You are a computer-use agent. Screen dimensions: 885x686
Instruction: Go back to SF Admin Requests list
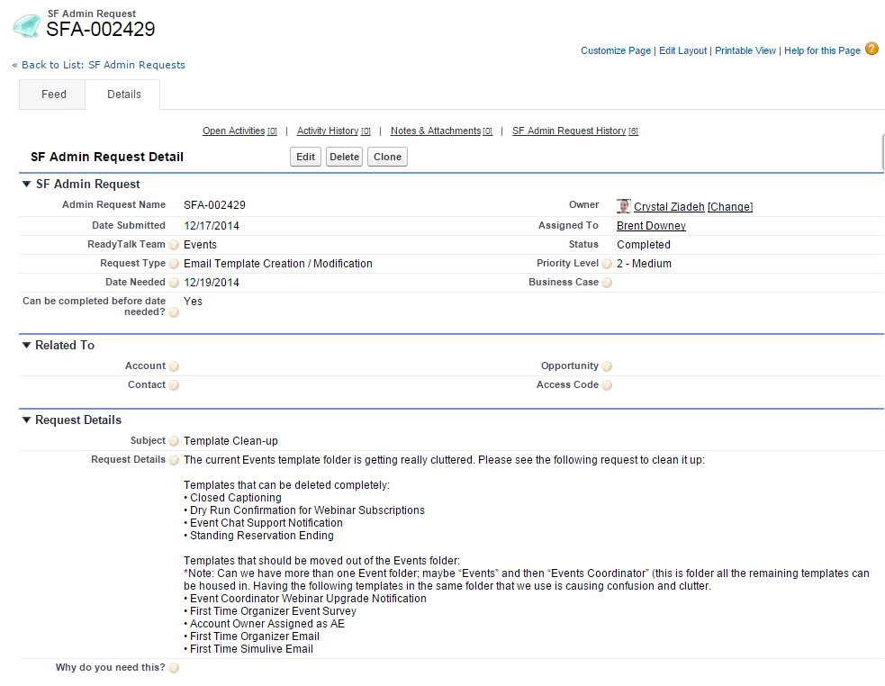103,65
